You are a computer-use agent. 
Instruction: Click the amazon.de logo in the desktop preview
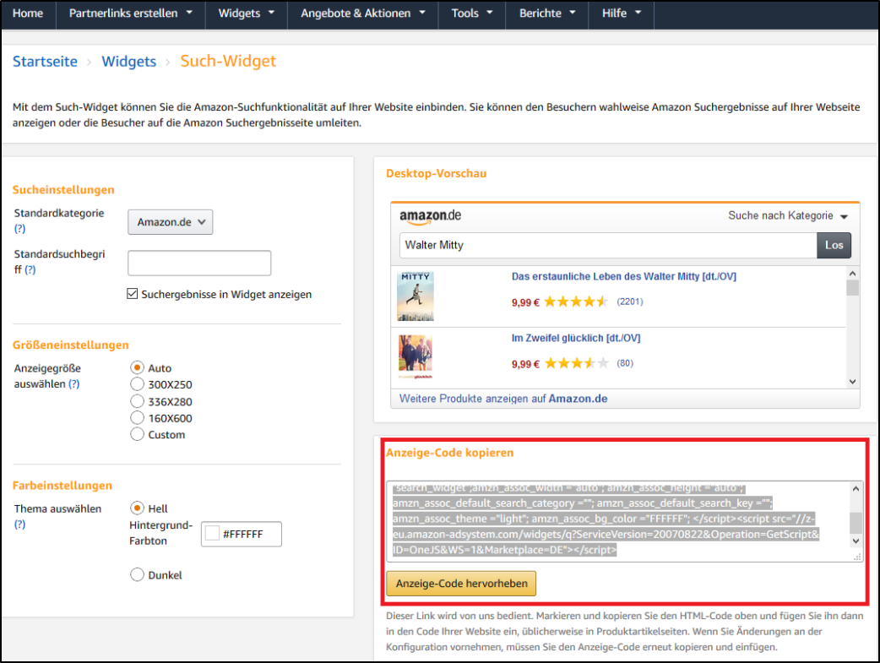429,216
